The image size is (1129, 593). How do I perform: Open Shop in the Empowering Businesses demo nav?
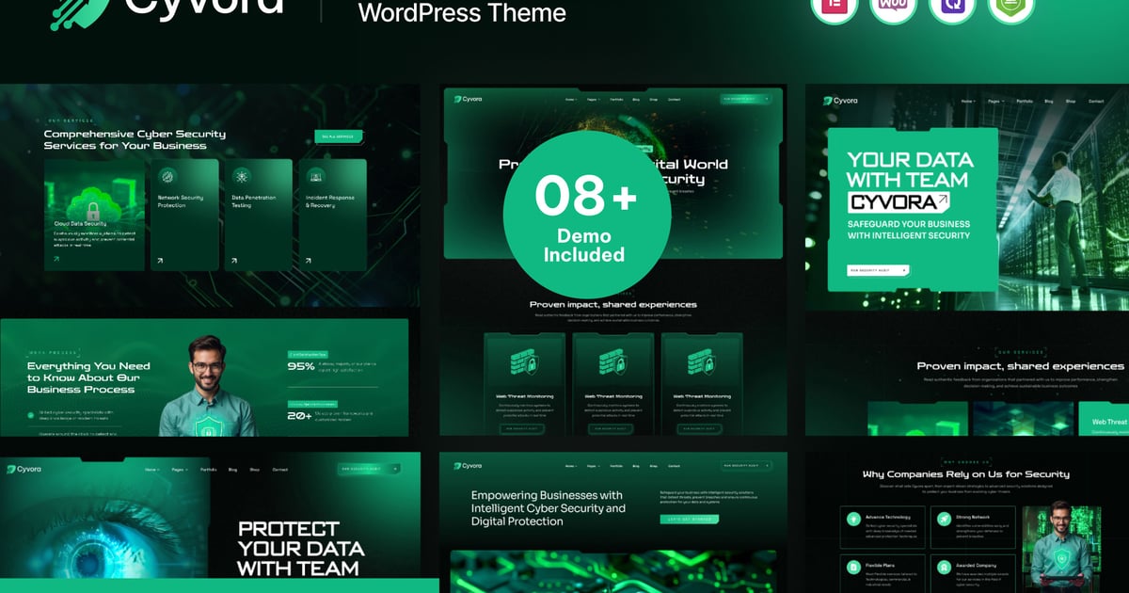(x=655, y=465)
